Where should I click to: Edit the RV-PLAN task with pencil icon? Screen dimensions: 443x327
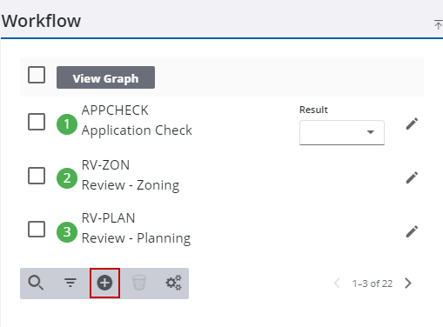click(412, 231)
